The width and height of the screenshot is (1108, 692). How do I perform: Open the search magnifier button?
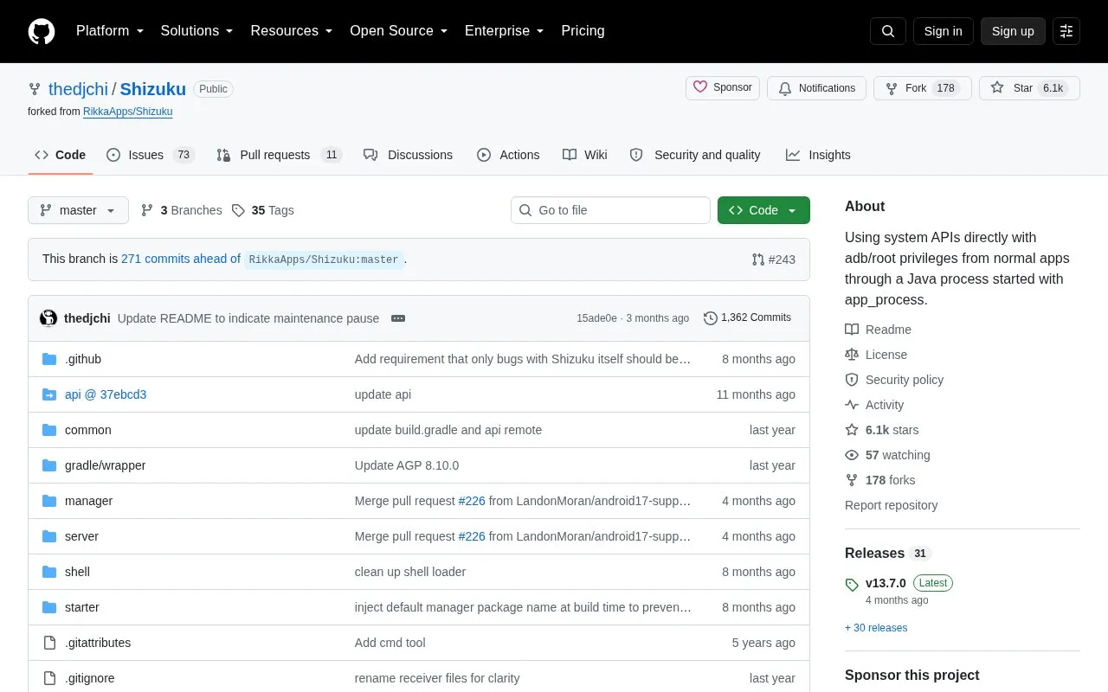tap(888, 31)
